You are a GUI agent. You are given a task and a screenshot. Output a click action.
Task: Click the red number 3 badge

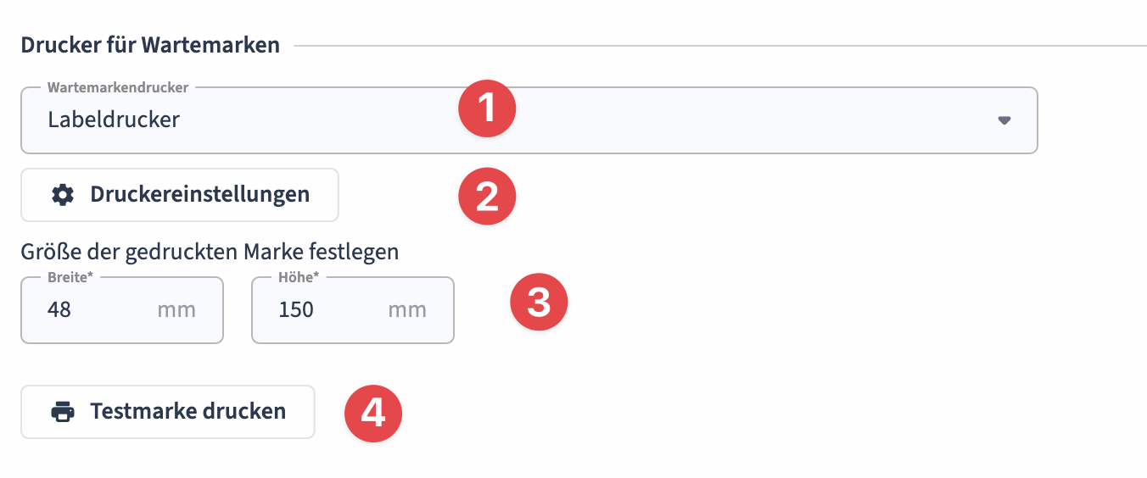[x=538, y=303]
